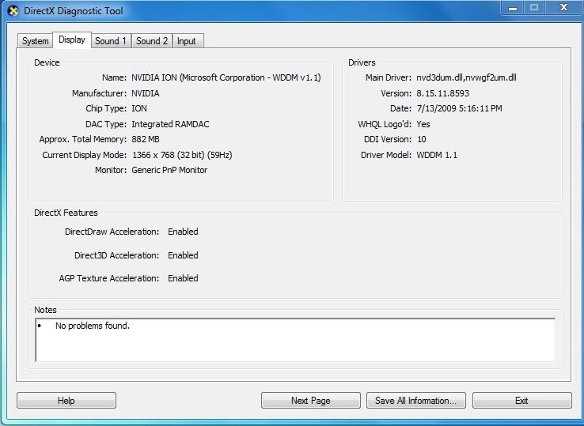Image resolution: width=584 pixels, height=426 pixels.
Task: Click the 'Device' group heading
Action: tap(47, 62)
